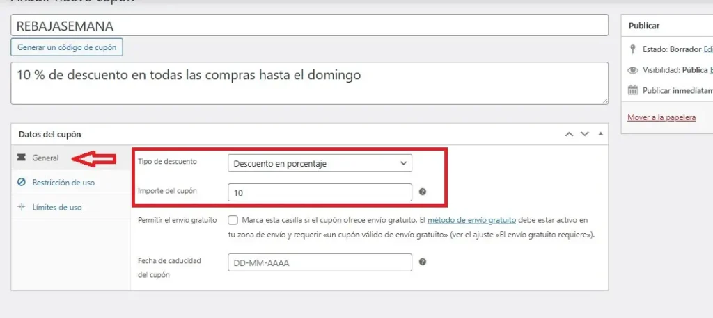This screenshot has width=713, height=318.
Task: Click the Restricción de uso prohibition icon
Action: point(21,183)
